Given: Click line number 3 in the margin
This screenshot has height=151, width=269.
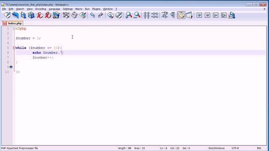Looking at the screenshot, I should click(x=8, y=38).
